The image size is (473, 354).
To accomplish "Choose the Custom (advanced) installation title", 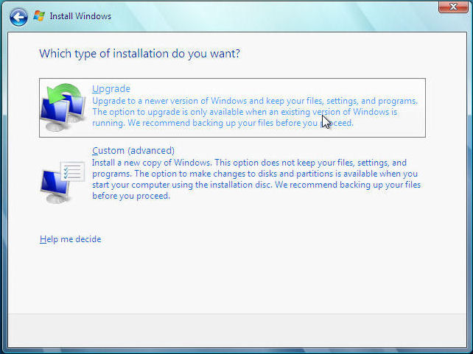I will pyautogui.click(x=133, y=151).
